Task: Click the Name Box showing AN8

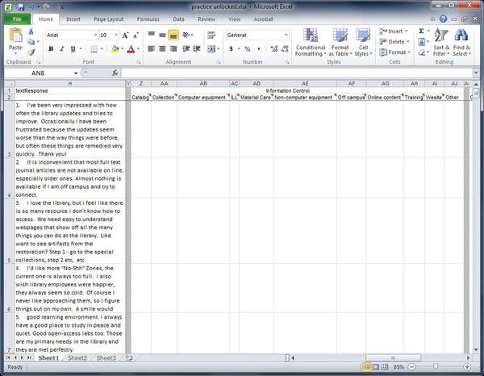Action: (36, 73)
